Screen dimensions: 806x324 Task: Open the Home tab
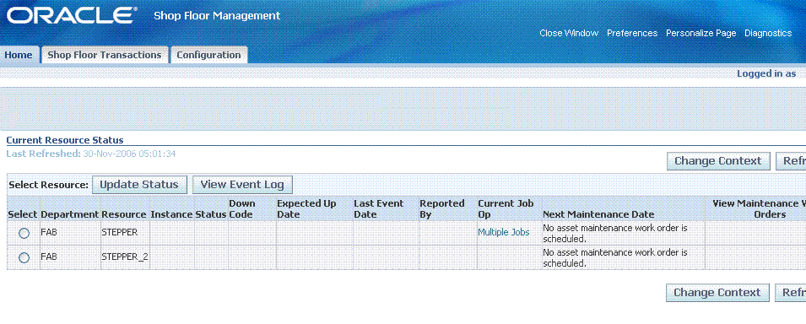click(19, 55)
